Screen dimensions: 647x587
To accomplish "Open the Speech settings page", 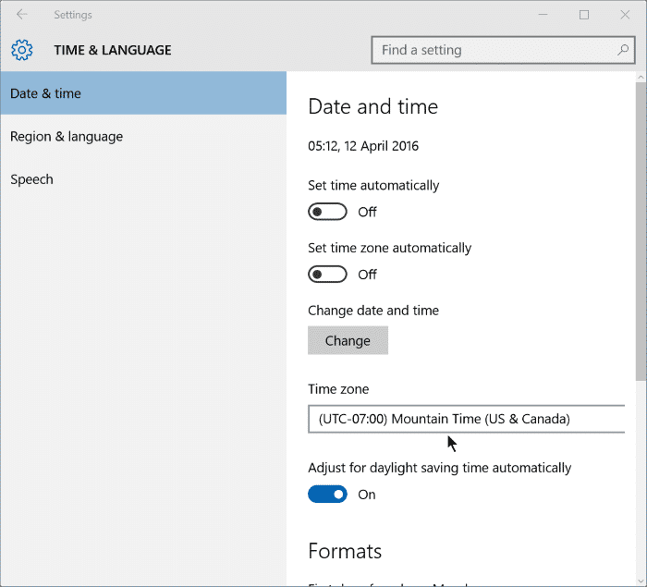I will click(143, 179).
